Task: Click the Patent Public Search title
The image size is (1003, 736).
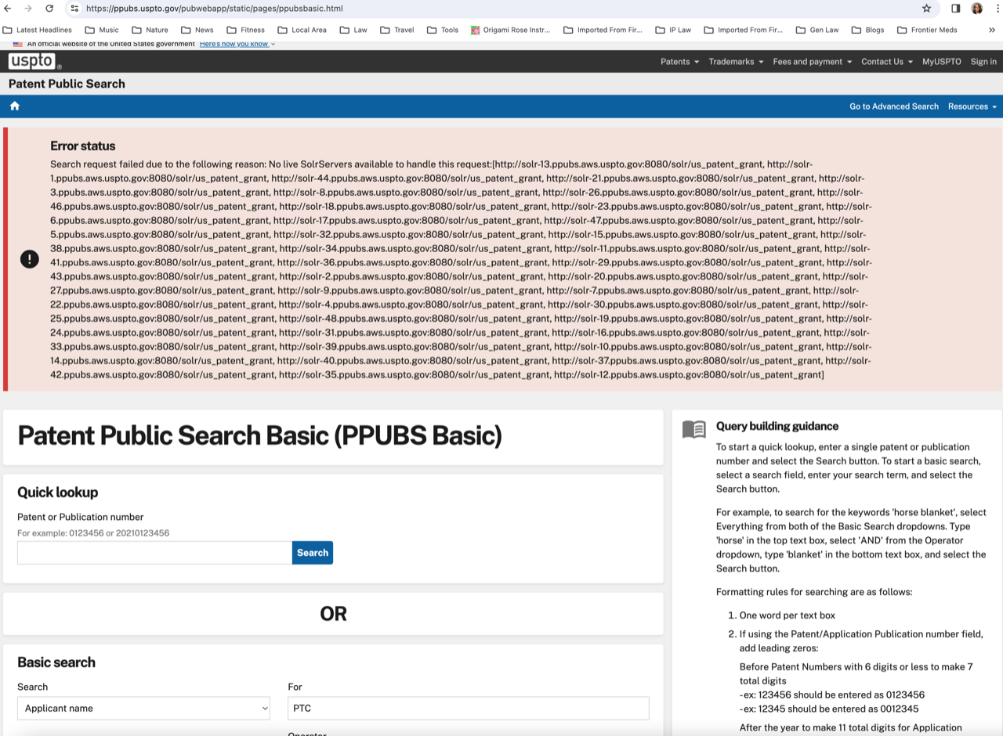Action: click(67, 84)
